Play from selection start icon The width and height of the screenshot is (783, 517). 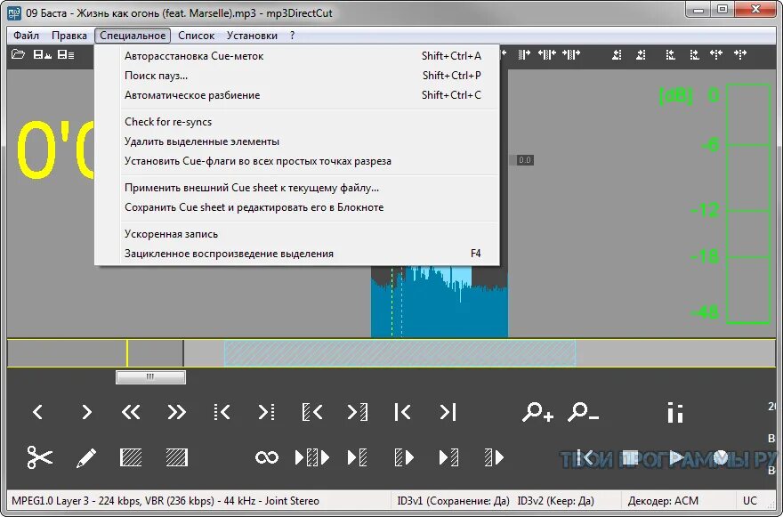[403, 457]
